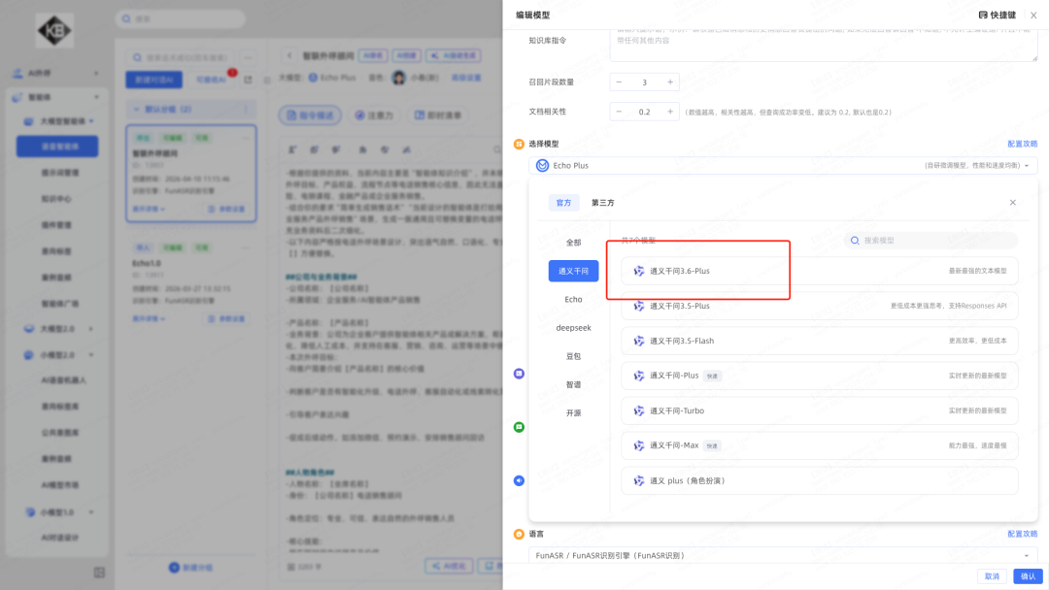1049x590 pixels.
Task: Click the orange 选择模型 section icon
Action: click(x=519, y=144)
